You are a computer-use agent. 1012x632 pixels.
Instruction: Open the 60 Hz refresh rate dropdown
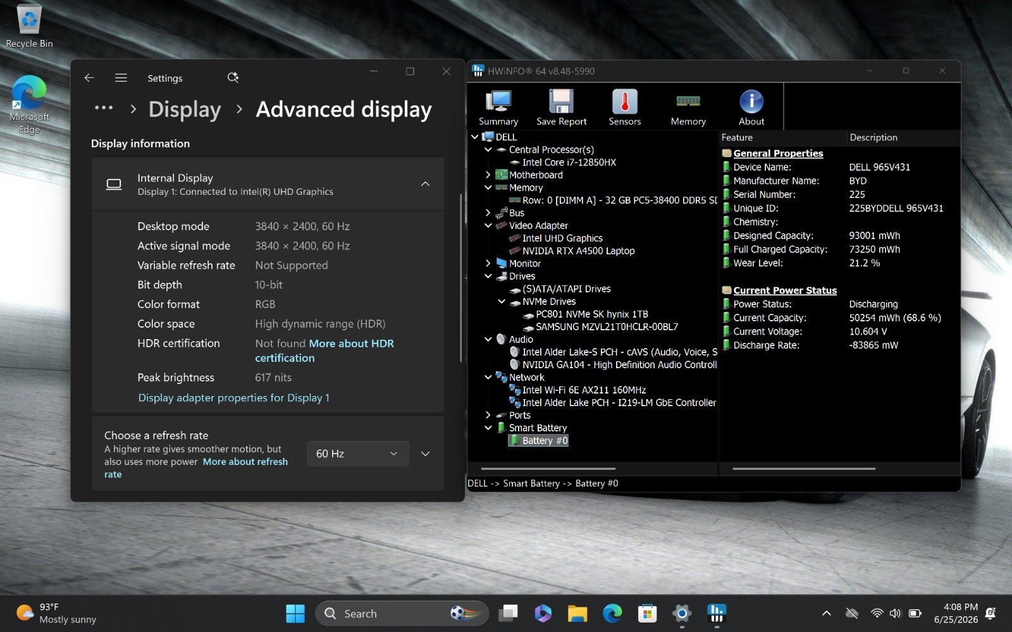click(357, 454)
